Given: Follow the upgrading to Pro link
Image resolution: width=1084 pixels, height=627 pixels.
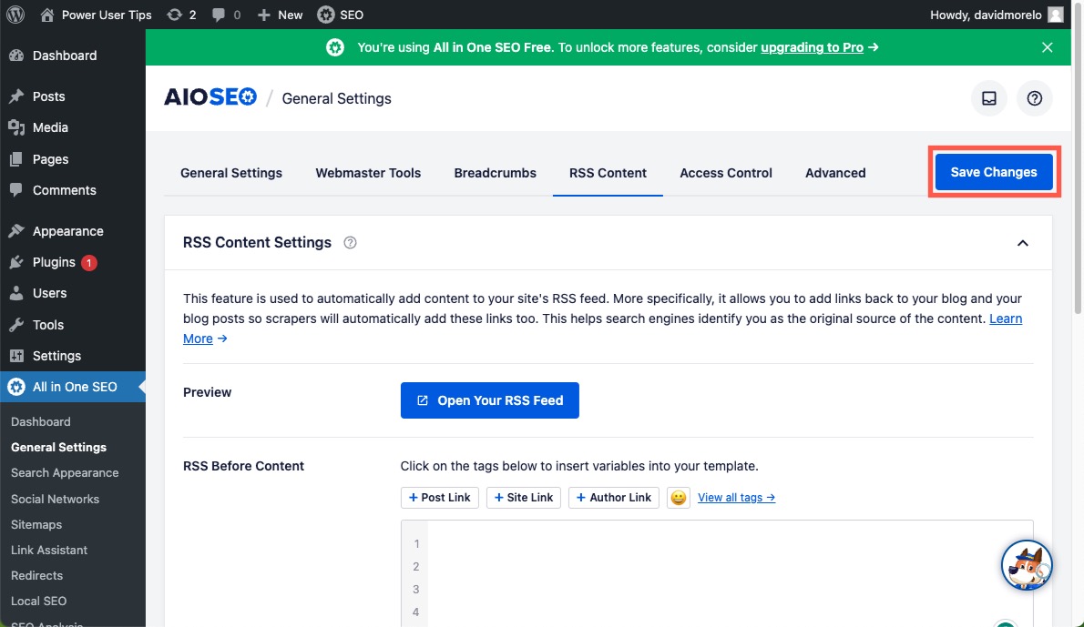Looking at the screenshot, I should point(812,46).
